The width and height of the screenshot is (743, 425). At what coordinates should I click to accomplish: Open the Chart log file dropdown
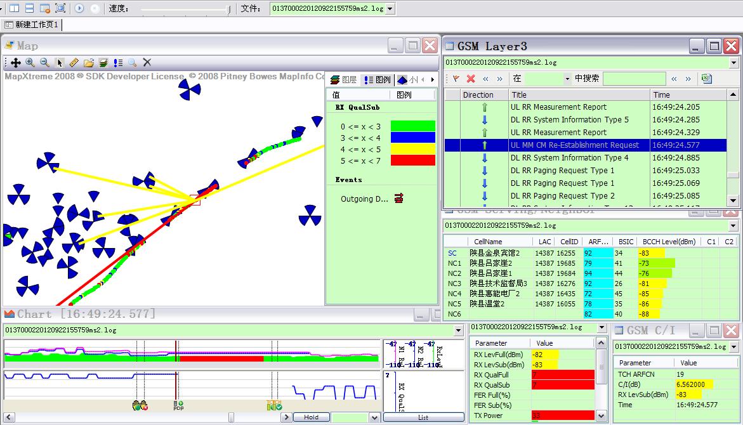(x=459, y=330)
